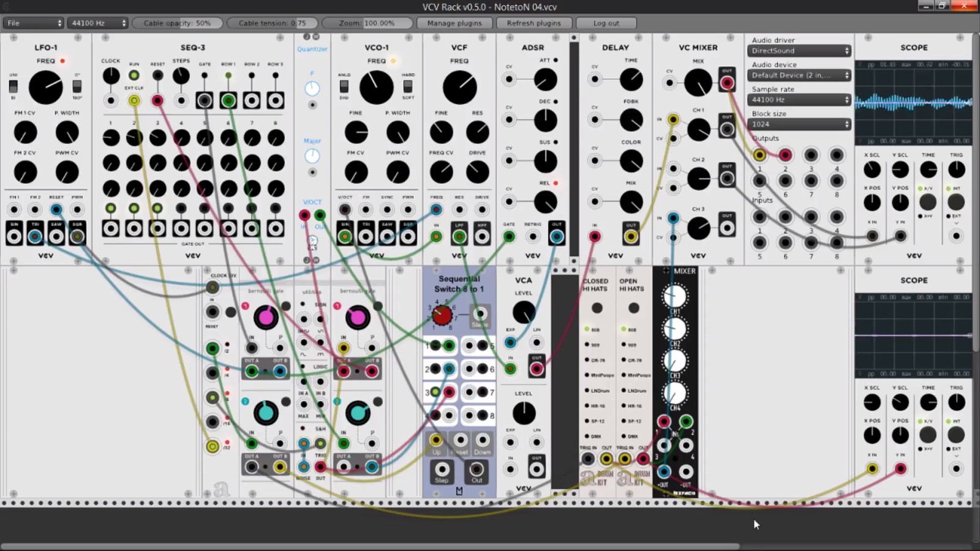Click the Manage plugins button
The image size is (980, 551).
[454, 23]
